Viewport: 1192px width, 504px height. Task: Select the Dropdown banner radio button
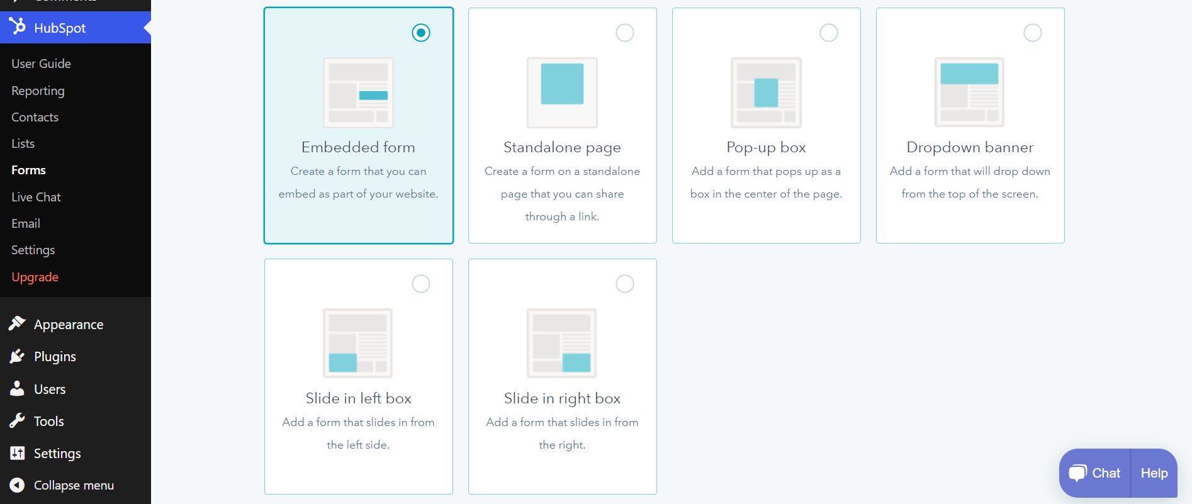[1033, 33]
